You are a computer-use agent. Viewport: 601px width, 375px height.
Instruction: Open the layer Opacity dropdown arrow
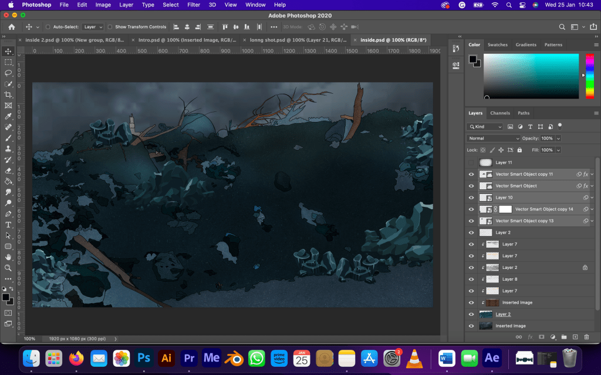coord(558,138)
